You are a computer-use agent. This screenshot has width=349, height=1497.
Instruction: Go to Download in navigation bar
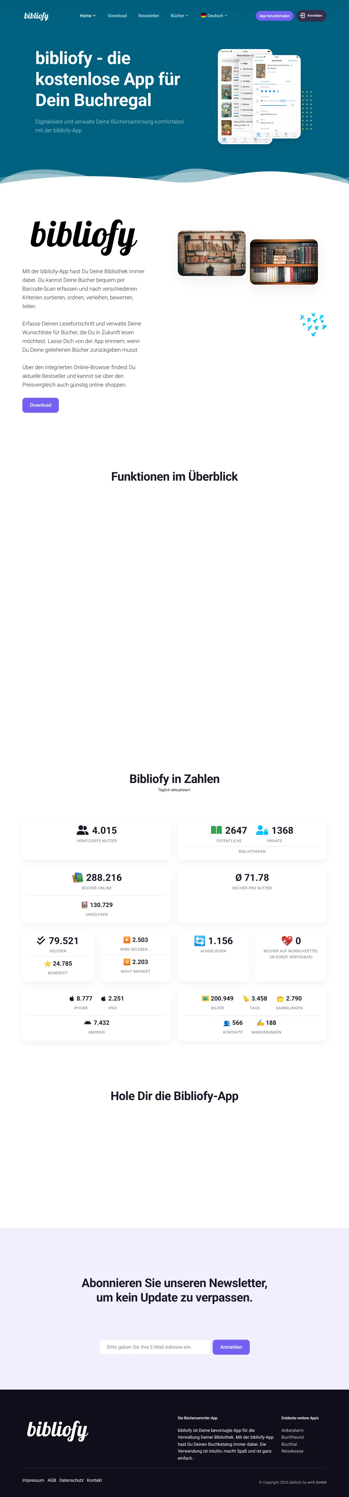pos(117,16)
